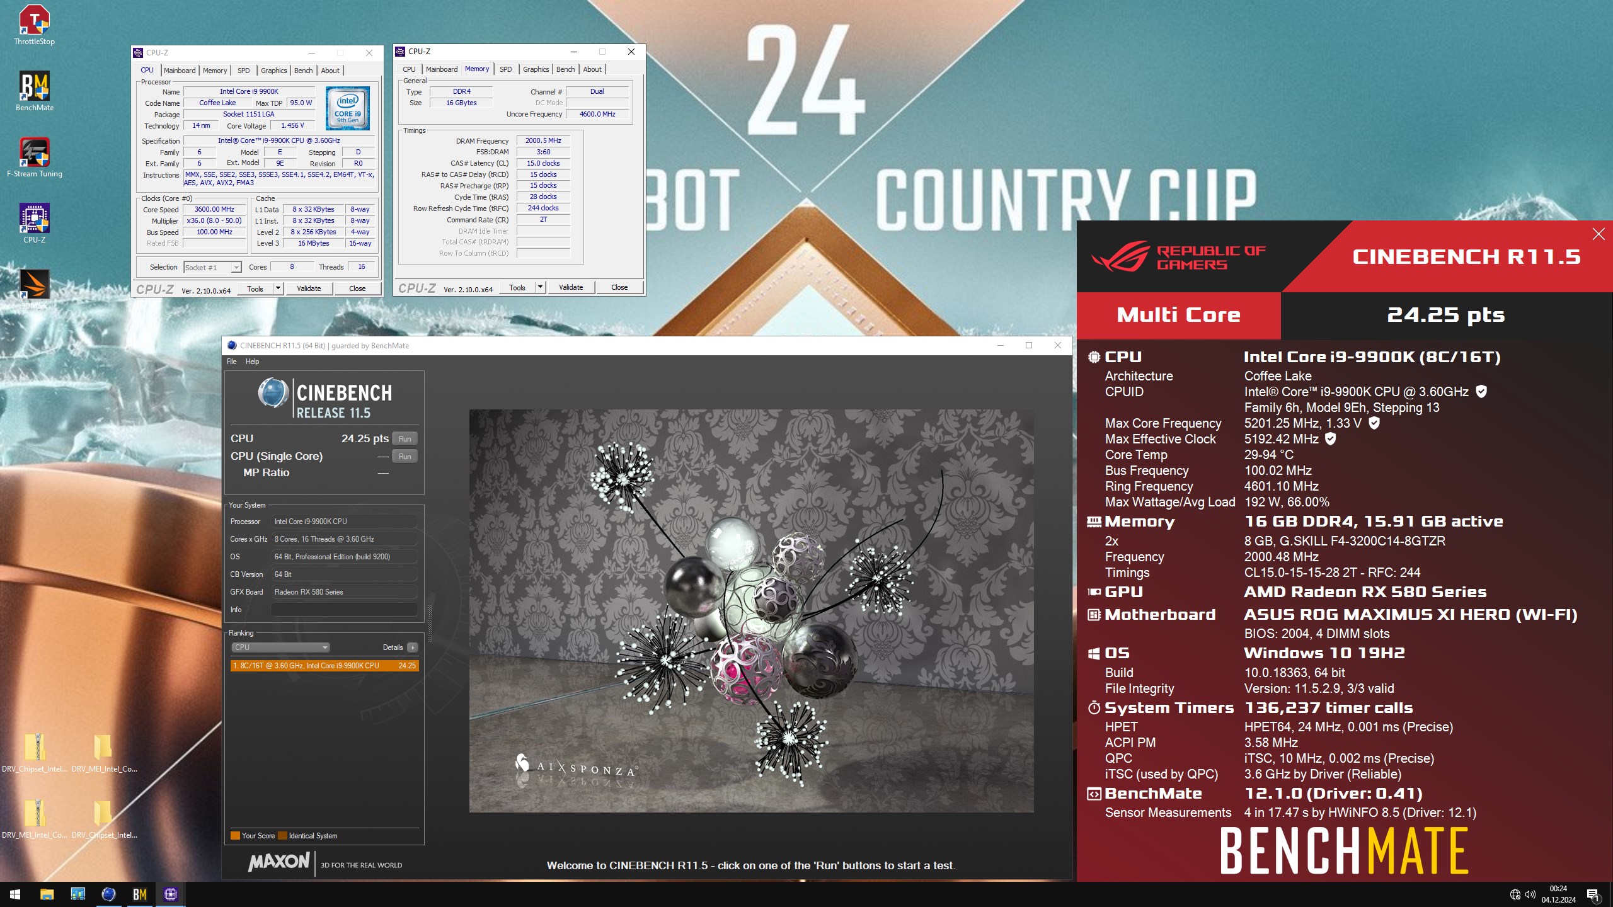Click Validate in left CPU-Z window

tap(309, 288)
